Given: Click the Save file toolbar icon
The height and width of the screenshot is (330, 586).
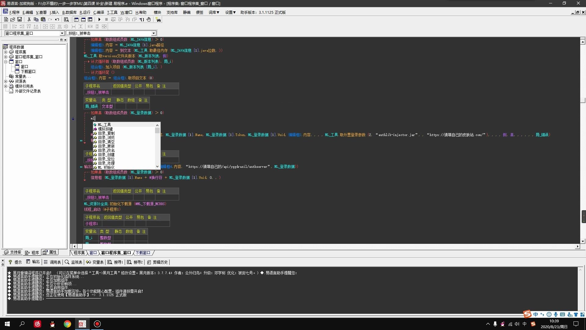Looking at the screenshot, I should (20, 19).
